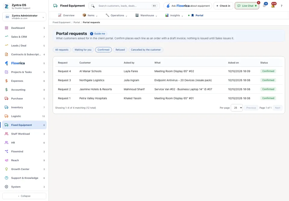Click the tasks checklist icon with badge 25
The width and height of the screenshot is (289, 201).
click(x=264, y=6)
